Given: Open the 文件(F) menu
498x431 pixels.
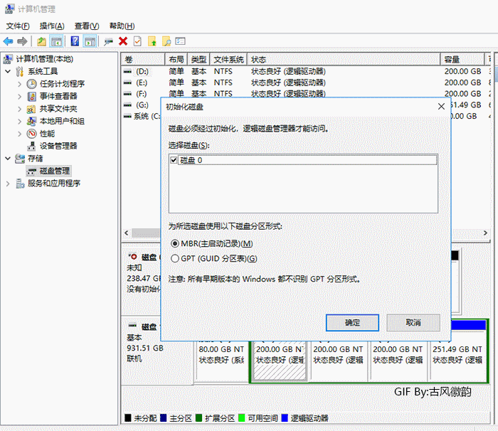Looking at the screenshot, I should click(18, 26).
